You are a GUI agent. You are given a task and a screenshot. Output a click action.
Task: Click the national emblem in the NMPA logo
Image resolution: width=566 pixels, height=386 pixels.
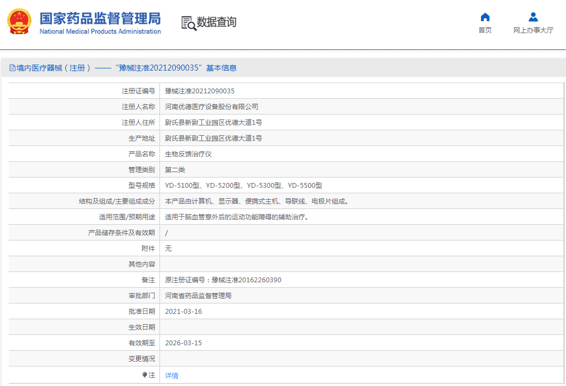20,22
